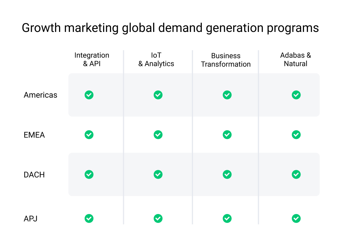The height and width of the screenshot is (245, 358).
Task: Select the DACH Business Transformation checkmark
Action: pos(227,175)
